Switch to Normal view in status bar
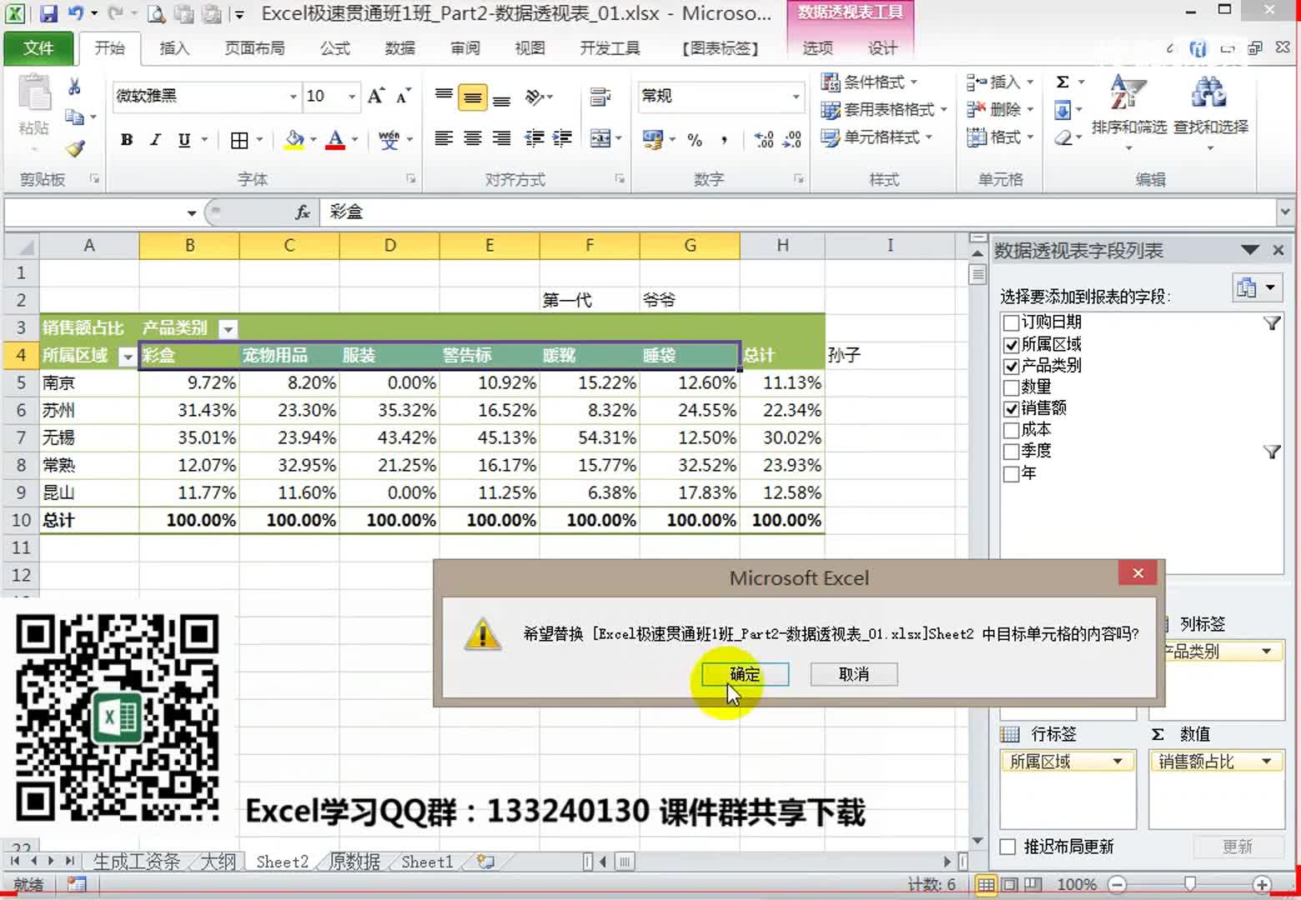 pos(985,885)
